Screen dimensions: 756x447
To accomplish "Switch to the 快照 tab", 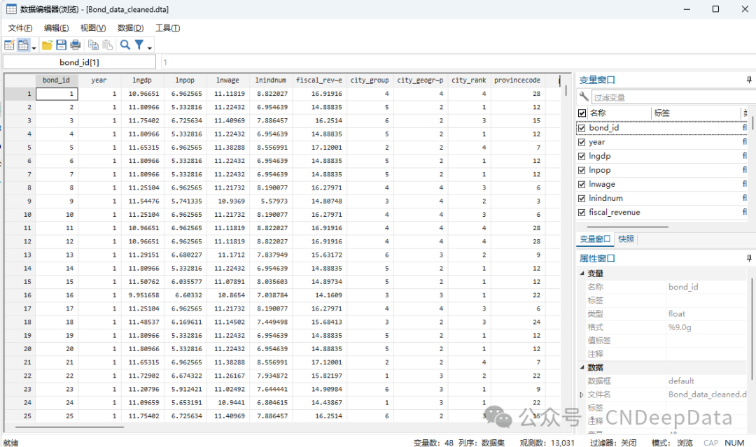I will point(626,239).
